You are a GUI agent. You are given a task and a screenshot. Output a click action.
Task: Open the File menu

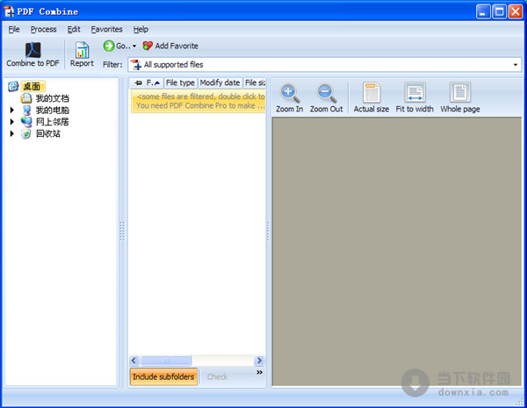pos(14,29)
